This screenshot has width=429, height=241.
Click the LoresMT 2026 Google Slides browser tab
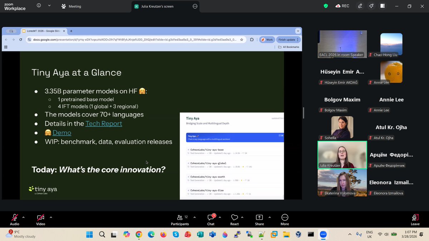click(x=43, y=31)
